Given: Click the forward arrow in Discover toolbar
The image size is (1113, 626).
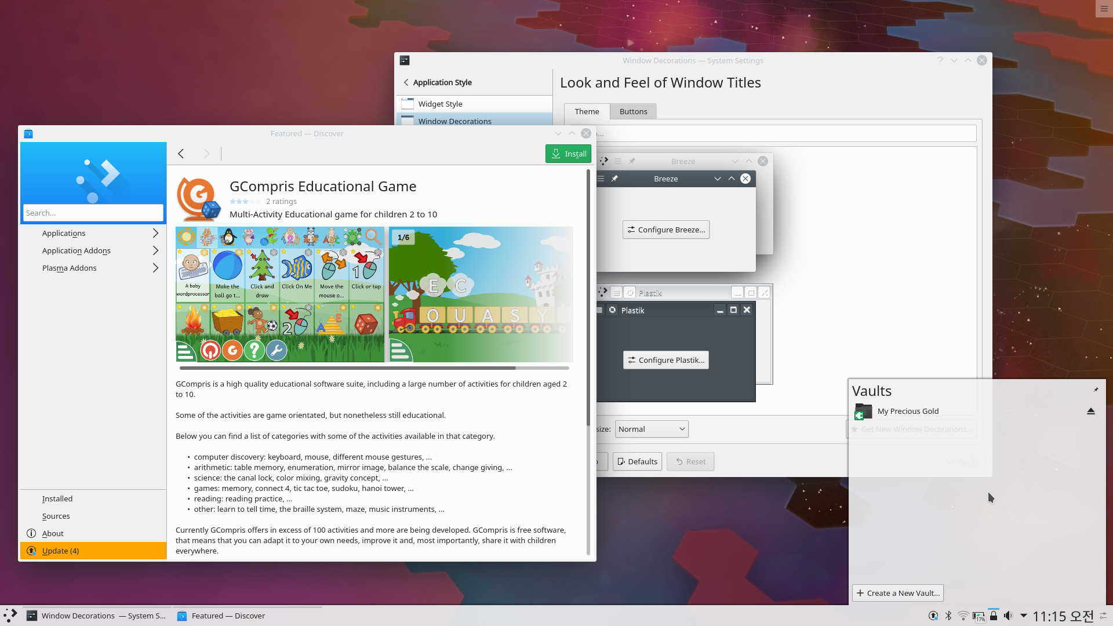Looking at the screenshot, I should point(206,154).
